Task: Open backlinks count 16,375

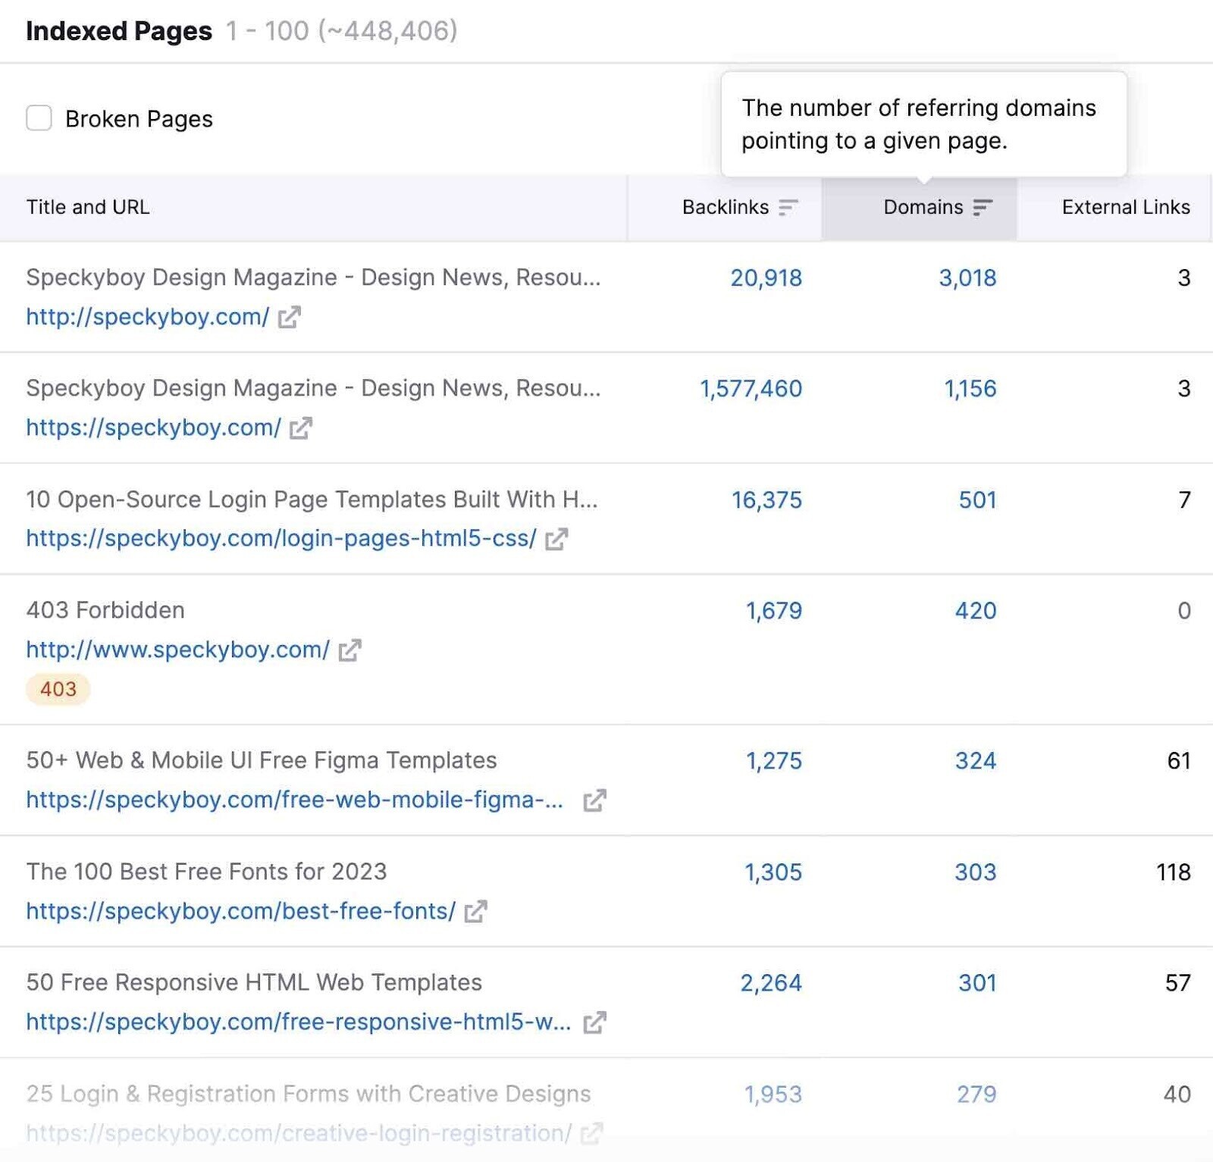Action: [x=766, y=500]
